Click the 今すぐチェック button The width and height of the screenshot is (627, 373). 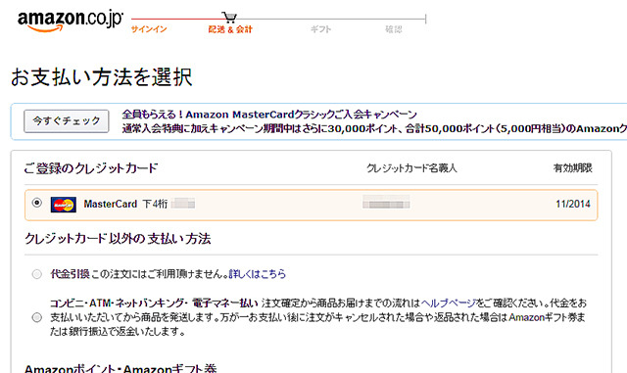click(67, 121)
